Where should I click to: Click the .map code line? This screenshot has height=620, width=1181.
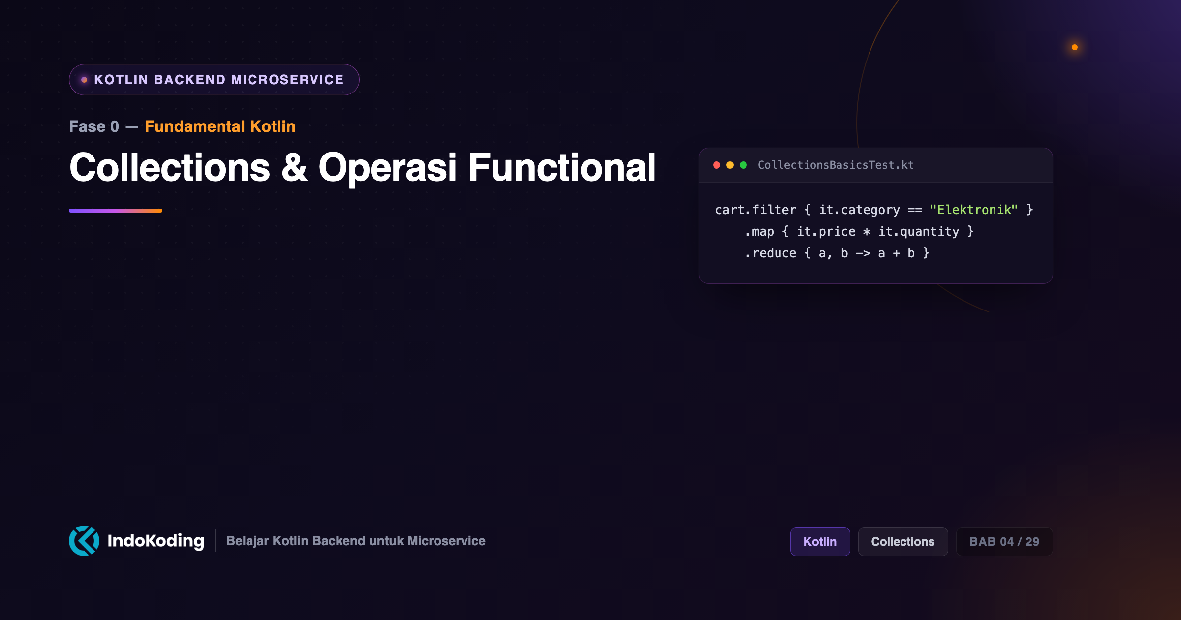click(859, 232)
